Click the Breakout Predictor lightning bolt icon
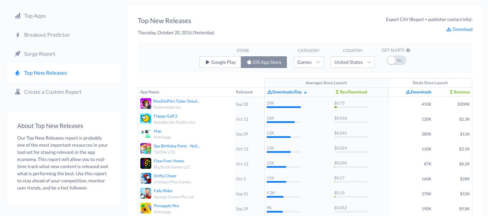This screenshot has width=488, height=216. pyautogui.click(x=18, y=35)
